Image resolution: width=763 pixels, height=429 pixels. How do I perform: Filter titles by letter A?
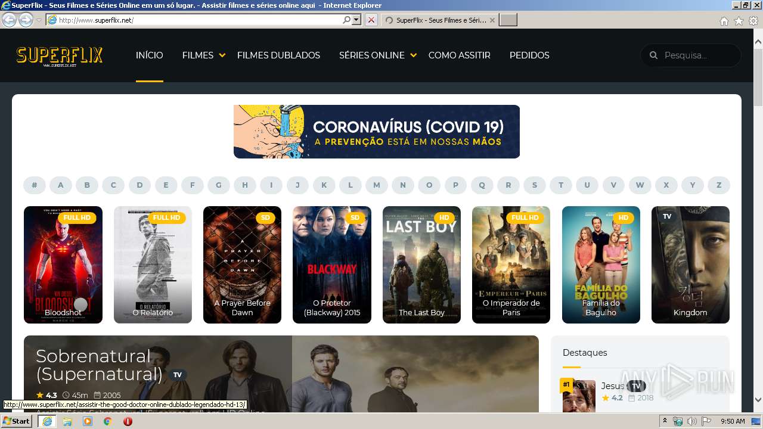[61, 185]
